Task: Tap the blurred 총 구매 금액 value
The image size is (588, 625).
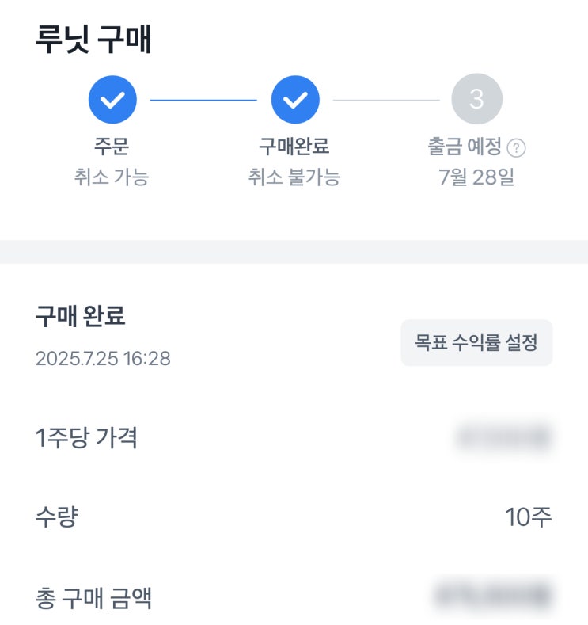Action: pyautogui.click(x=492, y=595)
